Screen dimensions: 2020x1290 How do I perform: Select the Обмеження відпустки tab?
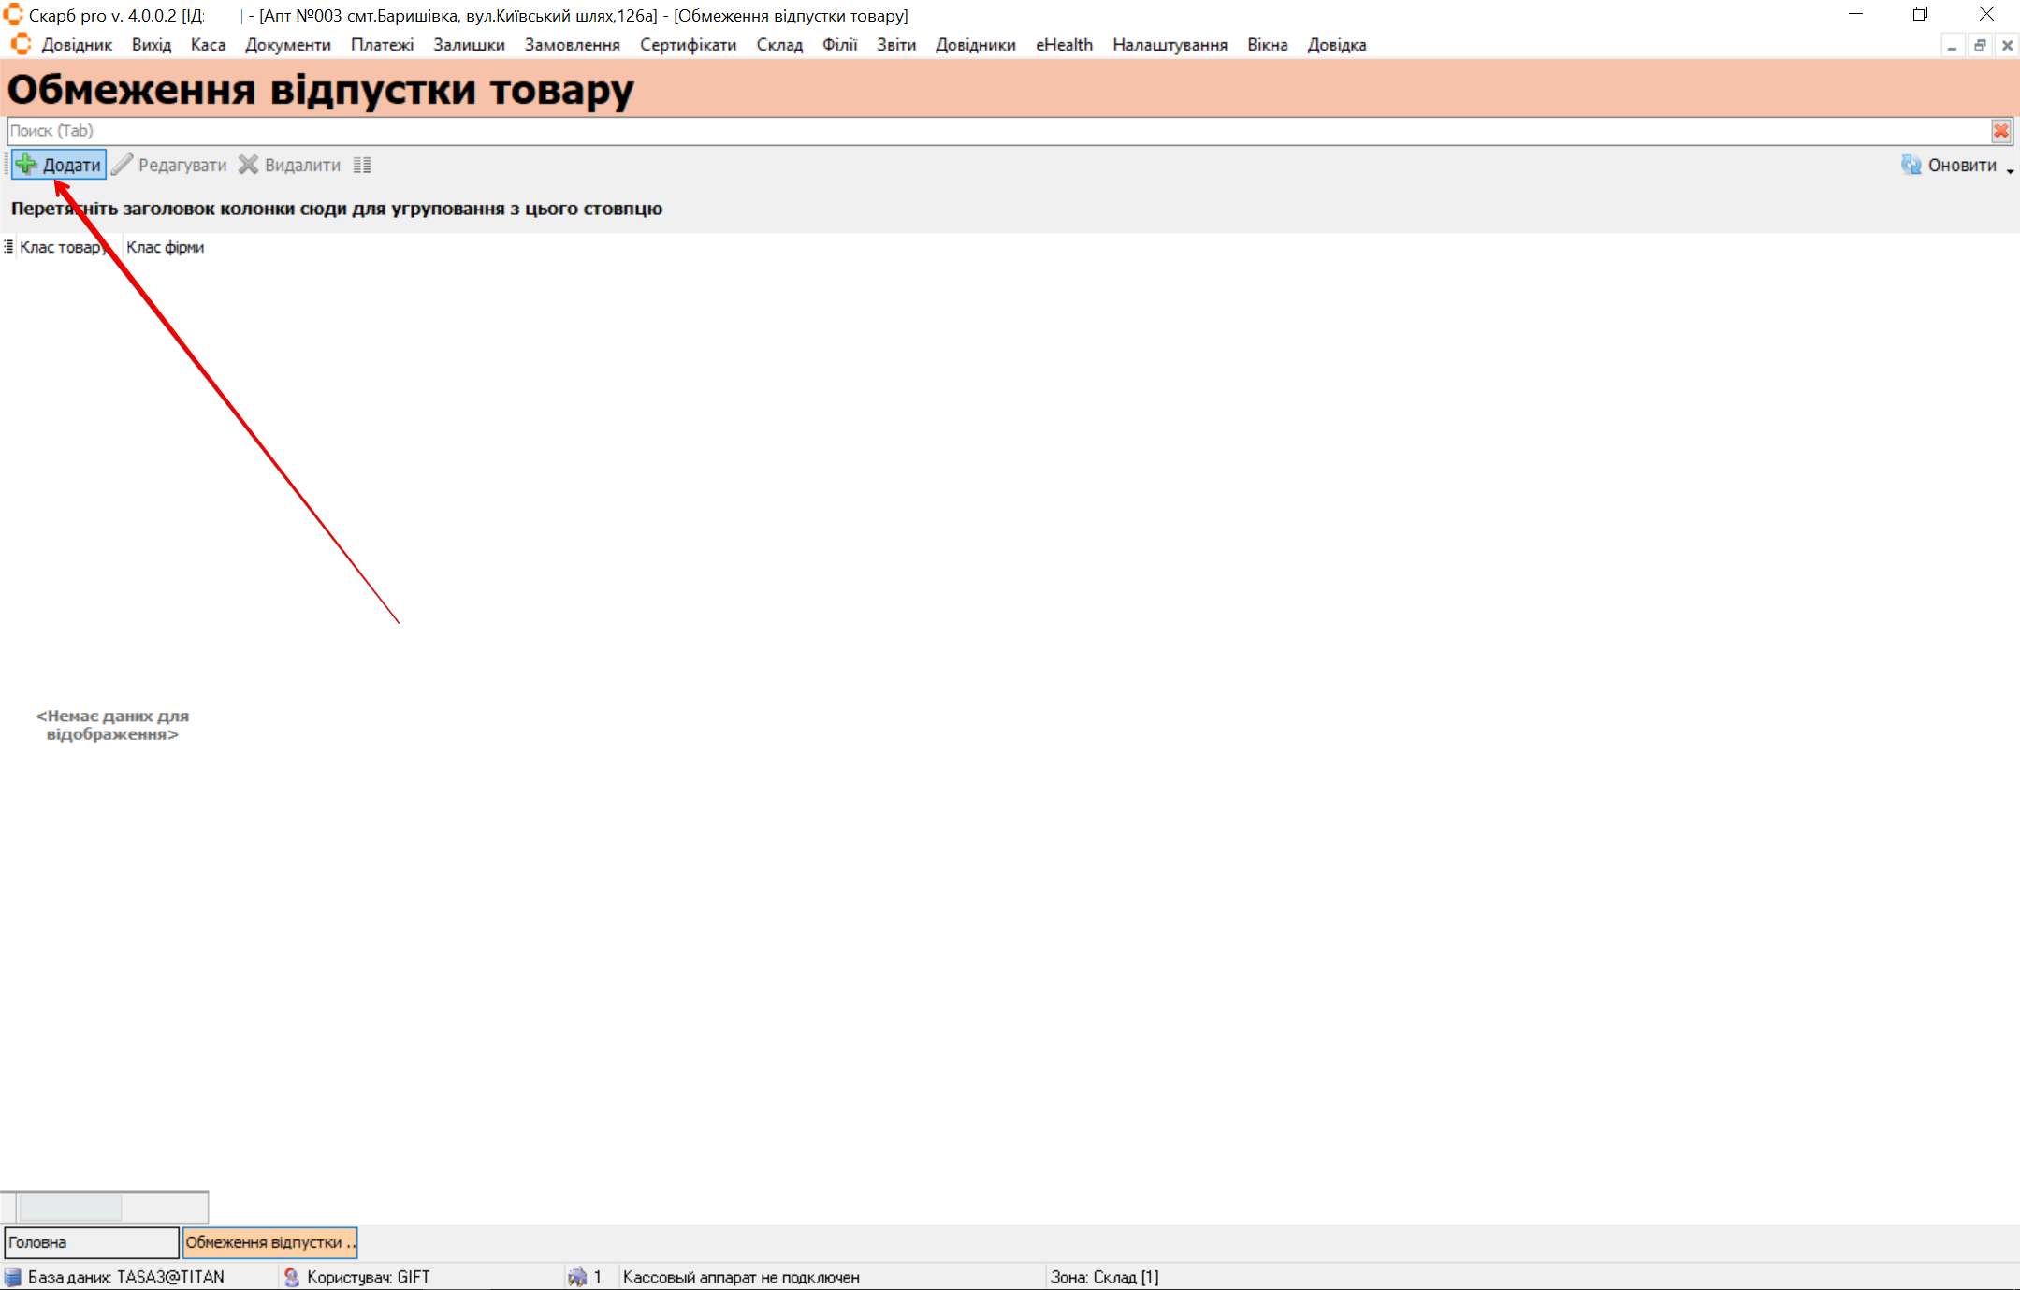(x=269, y=1242)
